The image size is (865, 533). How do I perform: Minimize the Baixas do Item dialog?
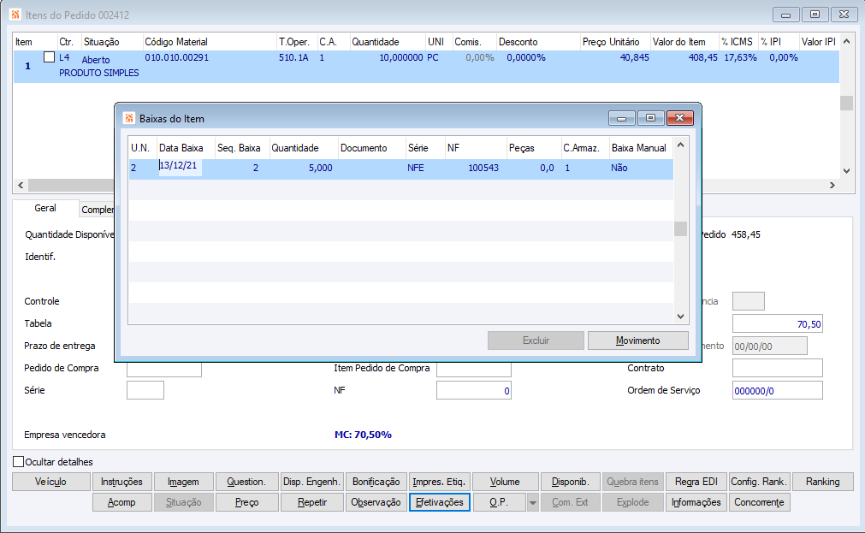tap(622, 118)
